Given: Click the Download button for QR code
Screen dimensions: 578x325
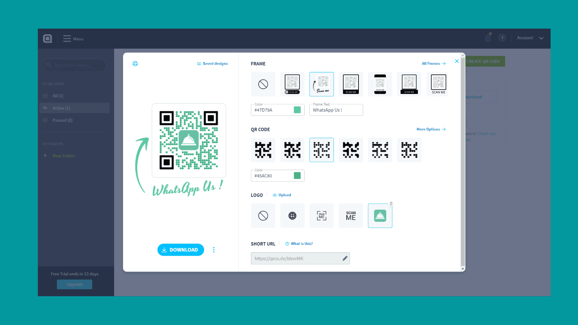Looking at the screenshot, I should point(181,249).
